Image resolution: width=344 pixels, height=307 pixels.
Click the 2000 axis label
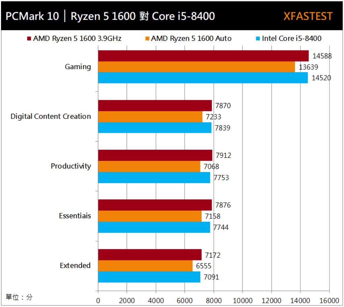[x=127, y=301]
